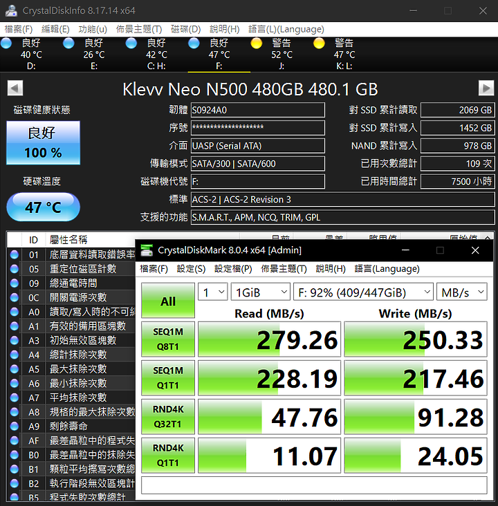Select drive E: status orb at 26 °C
498x506 pixels.
(x=68, y=44)
